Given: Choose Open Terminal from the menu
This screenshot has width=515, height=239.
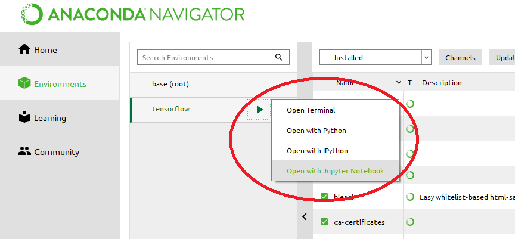Looking at the screenshot, I should (x=336, y=110).
